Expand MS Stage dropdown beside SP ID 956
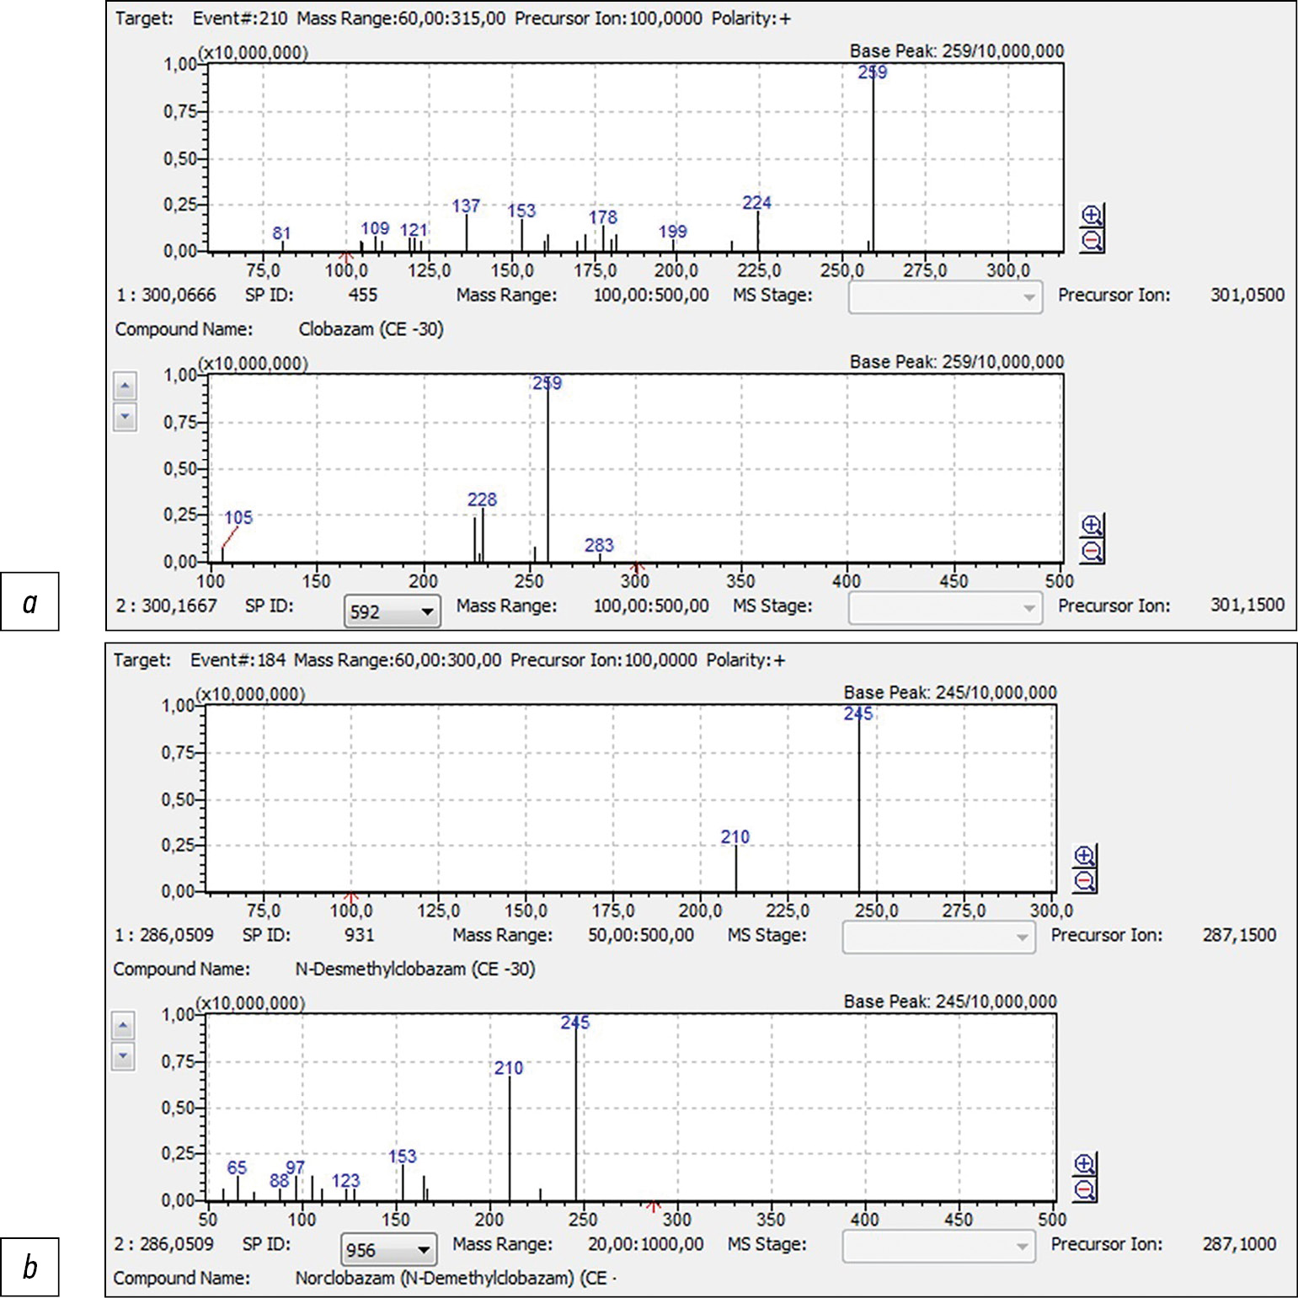Image resolution: width=1298 pixels, height=1298 pixels. point(1022,1247)
